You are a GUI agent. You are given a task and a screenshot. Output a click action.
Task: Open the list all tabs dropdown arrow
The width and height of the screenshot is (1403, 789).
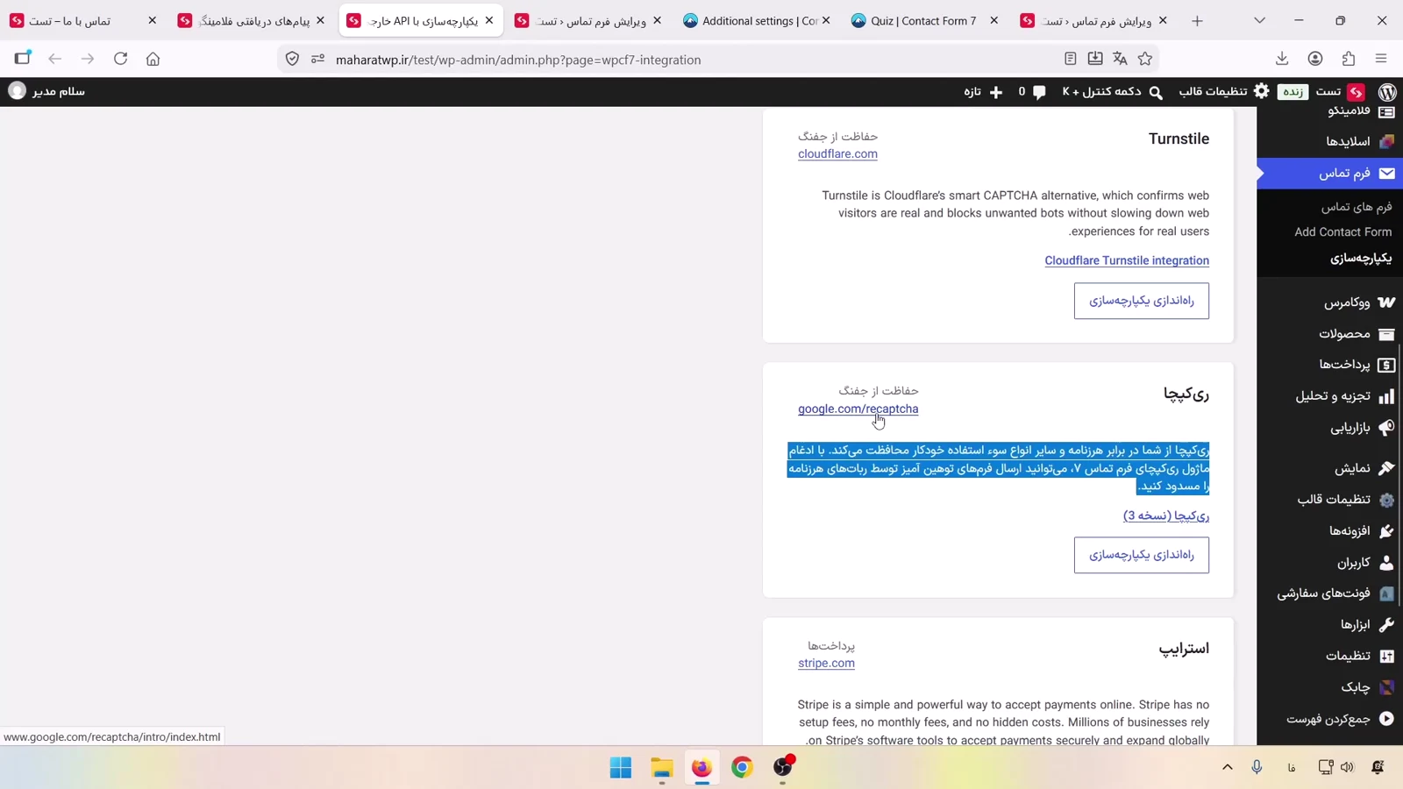pyautogui.click(x=1259, y=20)
